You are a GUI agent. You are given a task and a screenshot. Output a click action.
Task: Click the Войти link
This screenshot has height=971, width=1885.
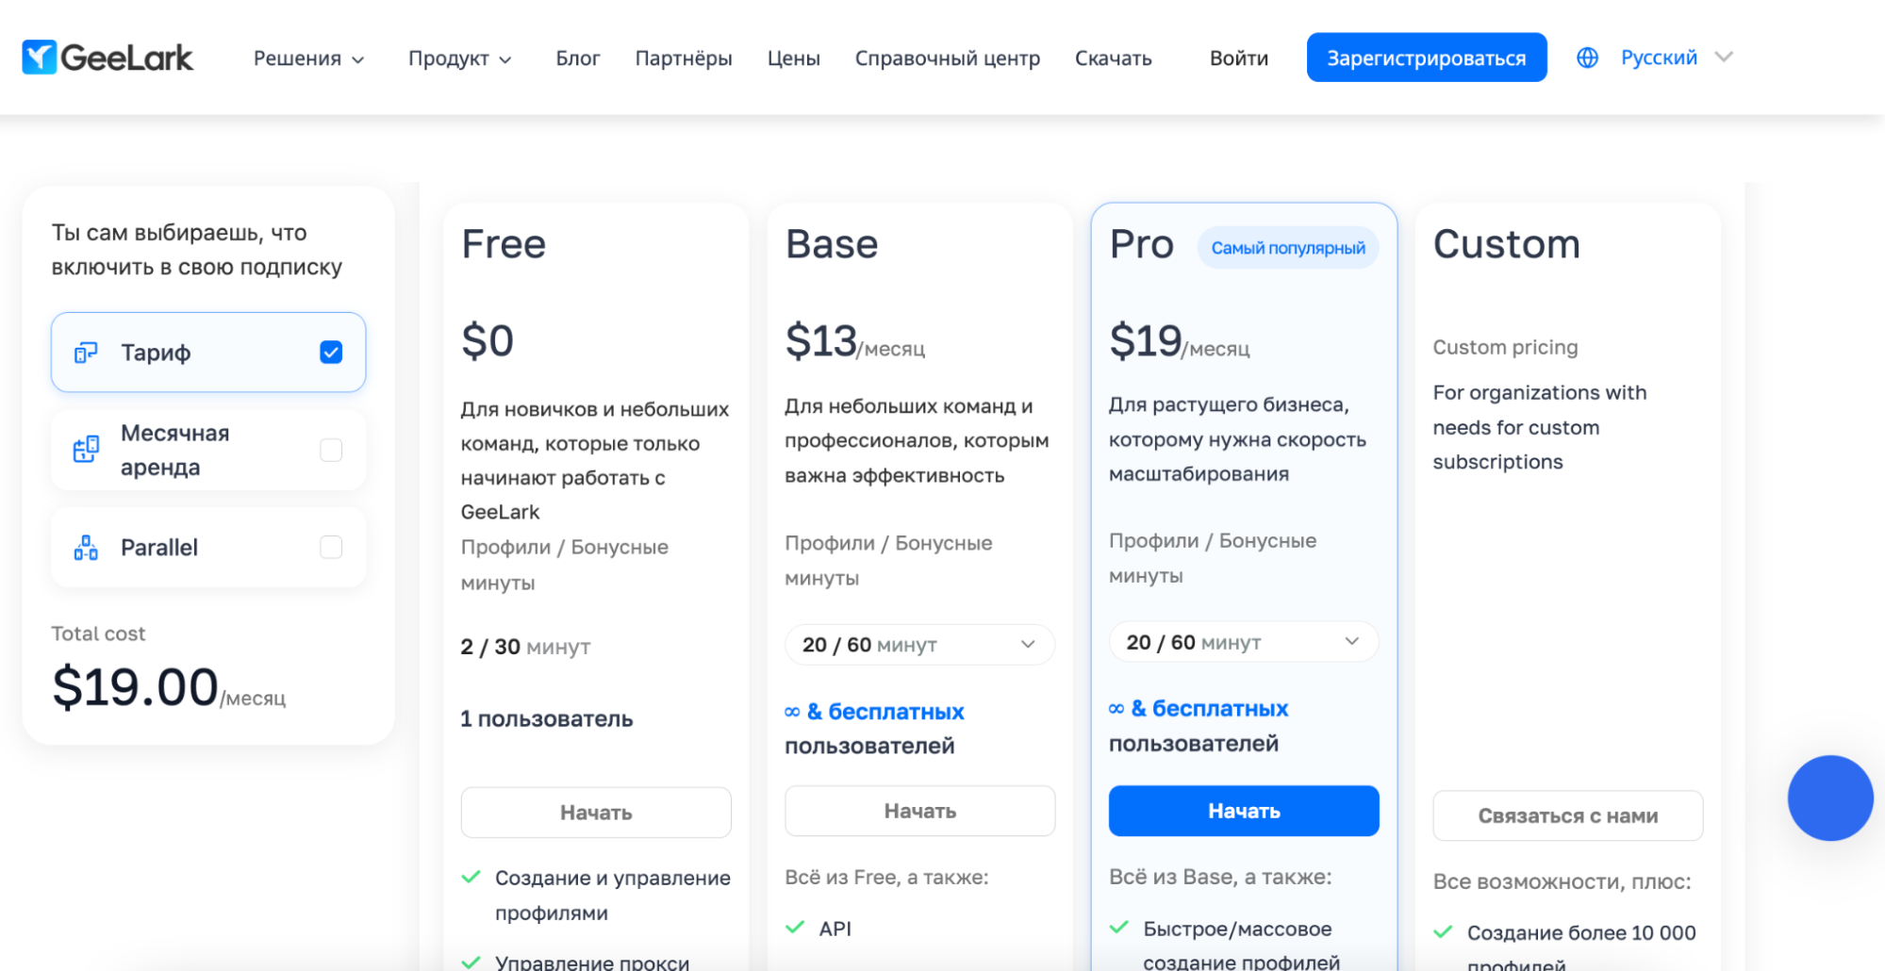click(1239, 58)
